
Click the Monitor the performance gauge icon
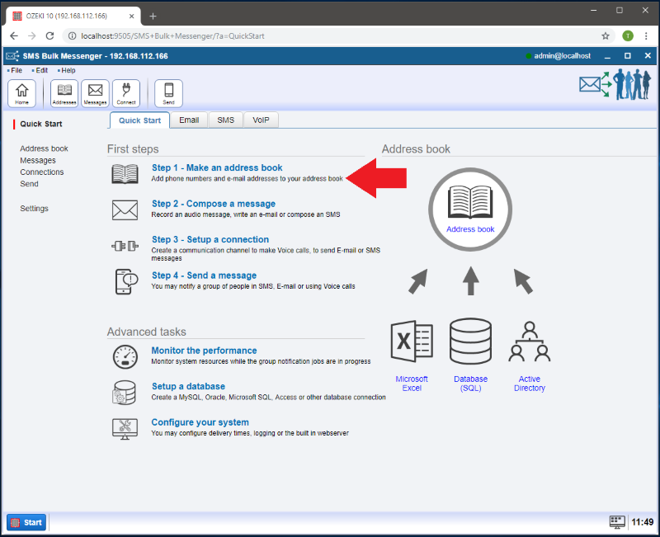pos(125,356)
